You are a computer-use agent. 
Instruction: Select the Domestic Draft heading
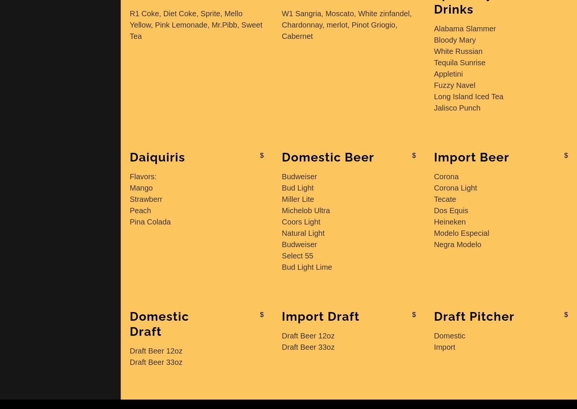pyautogui.click(x=159, y=324)
